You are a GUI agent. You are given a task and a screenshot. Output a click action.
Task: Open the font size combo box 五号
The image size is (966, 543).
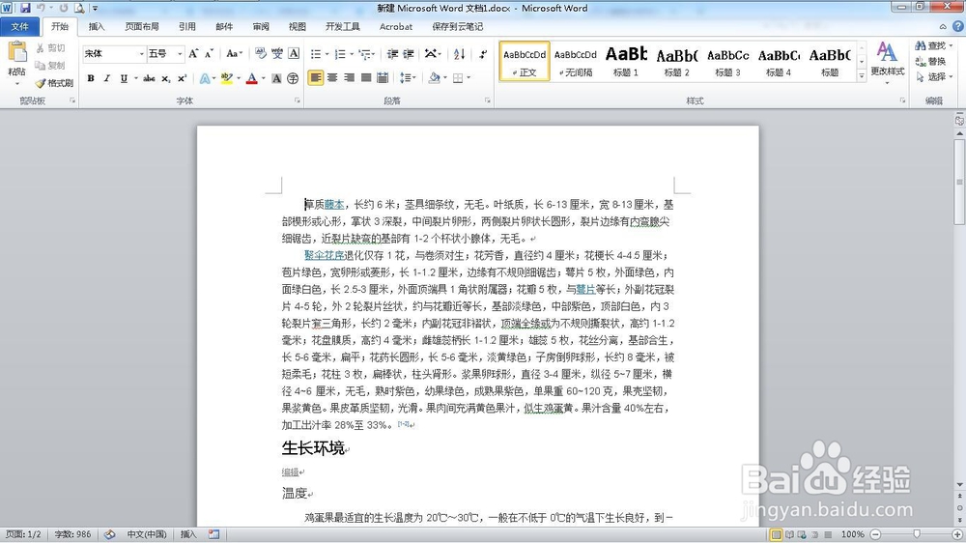(165, 53)
